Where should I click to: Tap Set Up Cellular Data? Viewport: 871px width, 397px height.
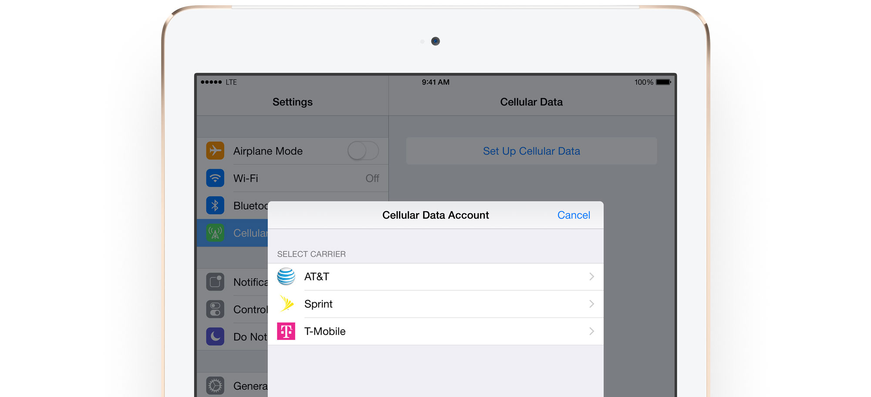click(x=531, y=151)
